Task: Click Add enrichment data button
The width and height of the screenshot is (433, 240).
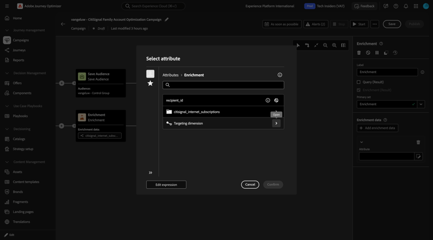Action: click(x=377, y=128)
